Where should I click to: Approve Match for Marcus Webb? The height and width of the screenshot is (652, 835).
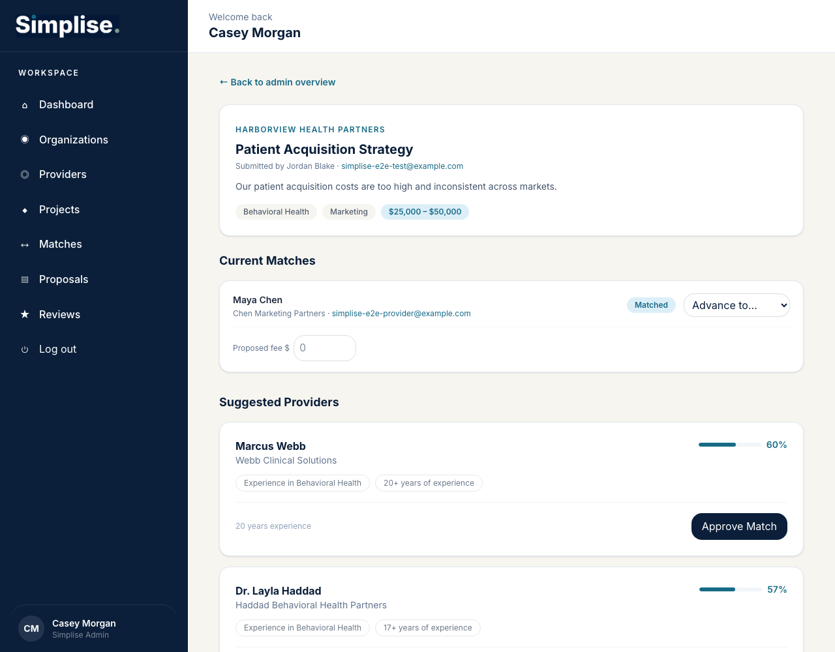pos(739,526)
